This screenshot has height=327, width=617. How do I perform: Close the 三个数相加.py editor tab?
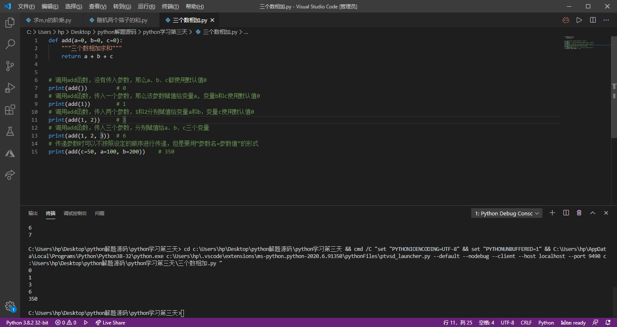coord(212,20)
